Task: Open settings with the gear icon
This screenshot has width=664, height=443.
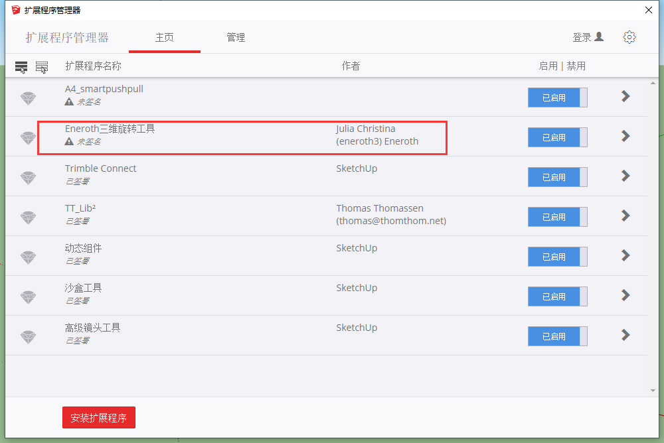Action: point(629,37)
